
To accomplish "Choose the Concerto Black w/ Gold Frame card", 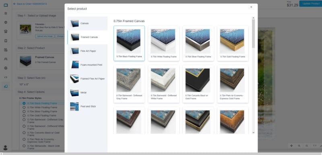I will click(x=198, y=84).
